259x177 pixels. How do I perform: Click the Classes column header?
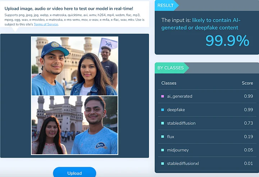169,83
